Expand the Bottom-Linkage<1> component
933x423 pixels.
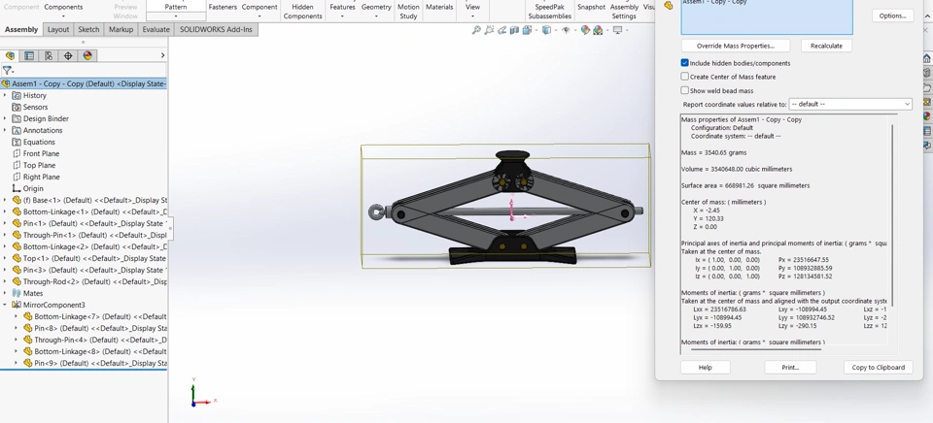(x=6, y=211)
